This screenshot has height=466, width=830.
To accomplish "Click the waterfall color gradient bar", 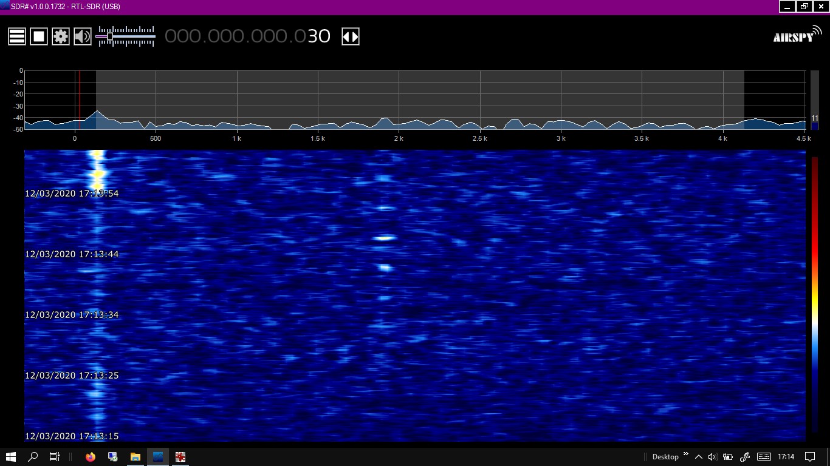I will pyautogui.click(x=815, y=294).
